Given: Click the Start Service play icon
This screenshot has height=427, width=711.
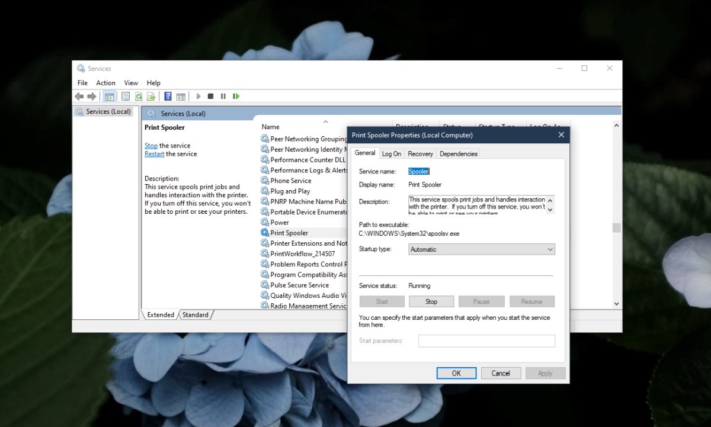Looking at the screenshot, I should [x=198, y=96].
